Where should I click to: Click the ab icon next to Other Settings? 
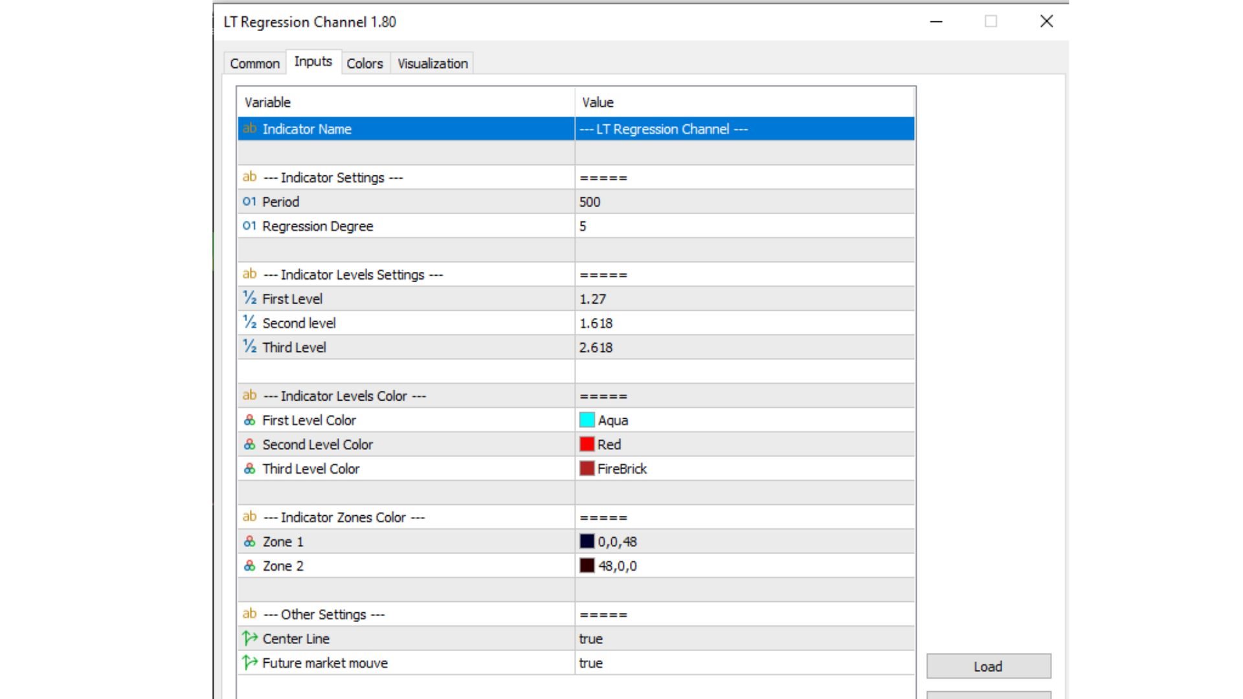coord(249,614)
